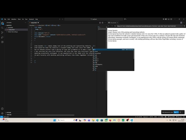
Task: Open the Explorer view in activity bar
Action: pos(2,23)
